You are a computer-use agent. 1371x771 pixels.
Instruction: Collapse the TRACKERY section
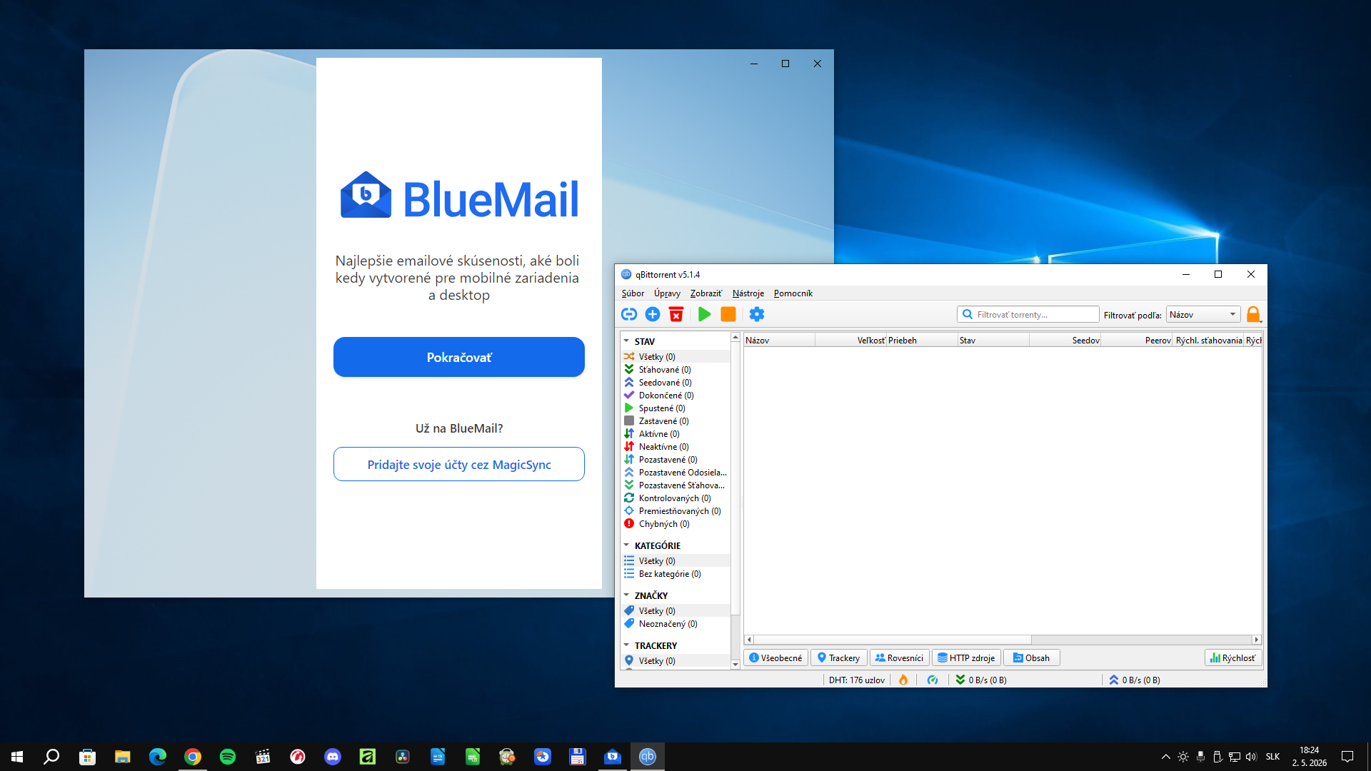click(626, 645)
